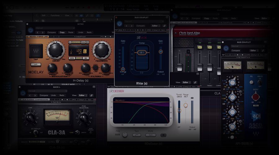279x155 pixels.
Task: Select HOST sync mode on H-Delay
Action: [x=79, y=58]
